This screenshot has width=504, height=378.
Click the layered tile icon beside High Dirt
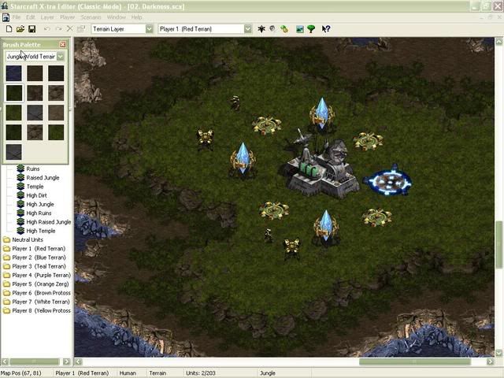pos(20,195)
